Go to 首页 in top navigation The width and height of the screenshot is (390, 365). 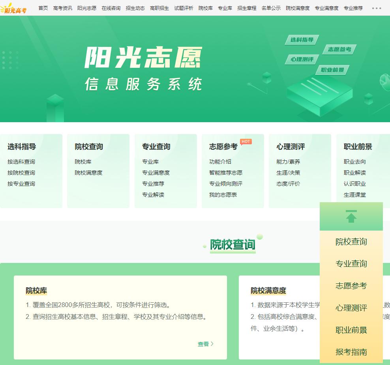(43, 8)
